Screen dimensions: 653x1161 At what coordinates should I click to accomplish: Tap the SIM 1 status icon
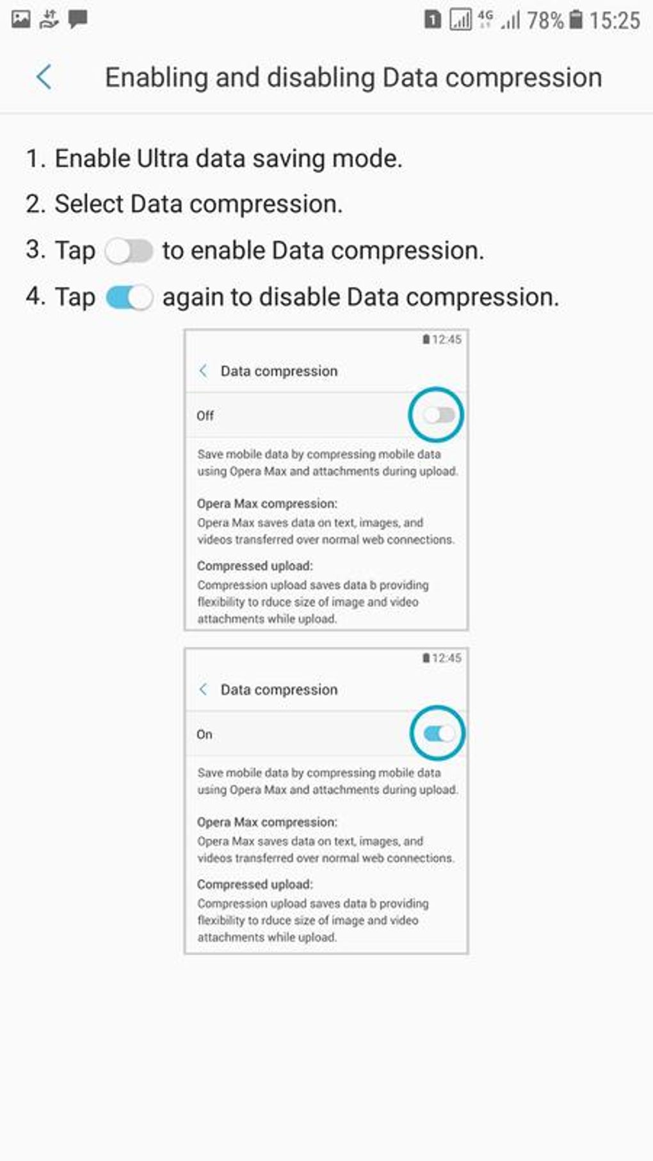pos(433,20)
